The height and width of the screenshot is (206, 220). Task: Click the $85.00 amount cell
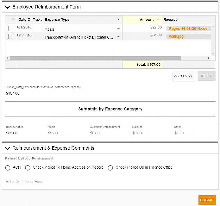click(x=142, y=36)
